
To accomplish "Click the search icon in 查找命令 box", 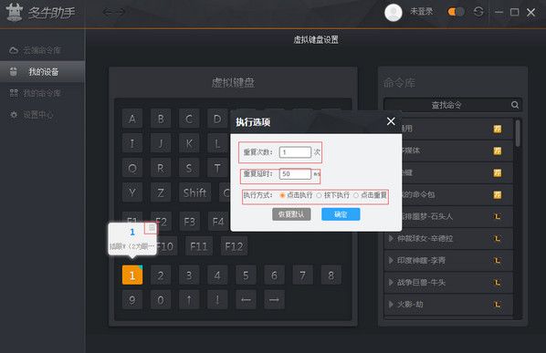I will click(x=515, y=105).
